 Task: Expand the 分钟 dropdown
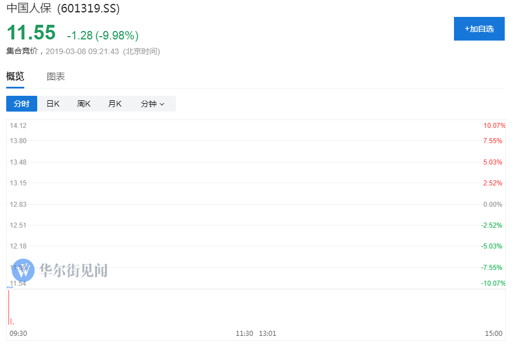(x=152, y=104)
